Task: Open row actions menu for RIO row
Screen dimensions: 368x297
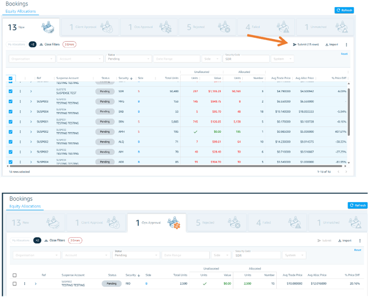Action: [x=24, y=283]
